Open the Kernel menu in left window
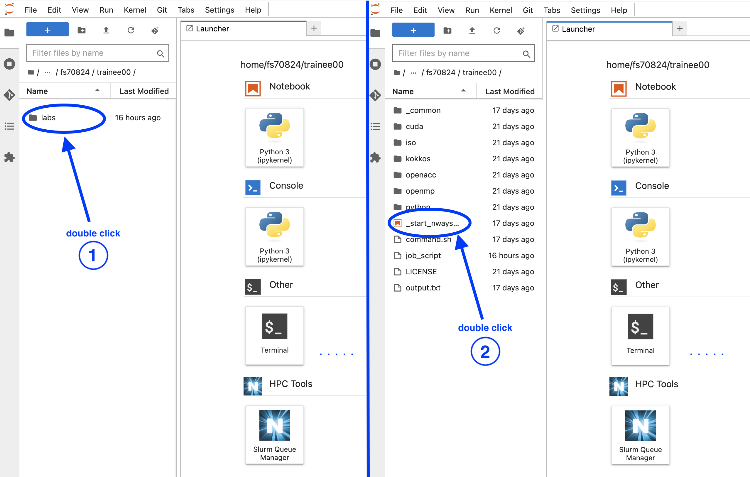 [x=135, y=10]
